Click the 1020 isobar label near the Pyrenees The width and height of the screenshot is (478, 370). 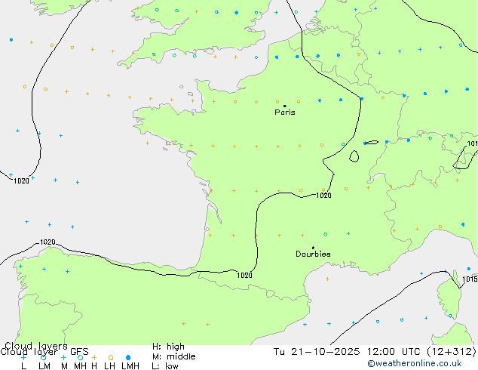244,276
